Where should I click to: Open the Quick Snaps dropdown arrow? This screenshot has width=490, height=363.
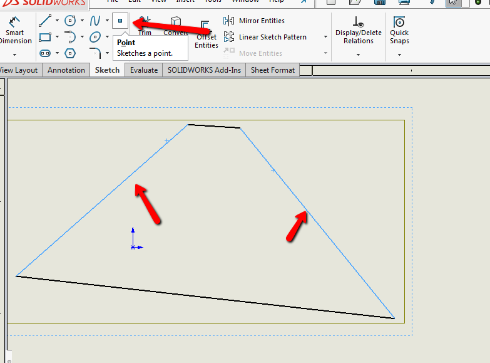(x=399, y=55)
